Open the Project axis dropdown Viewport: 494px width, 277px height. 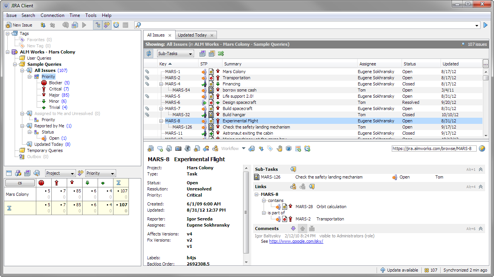60,173
